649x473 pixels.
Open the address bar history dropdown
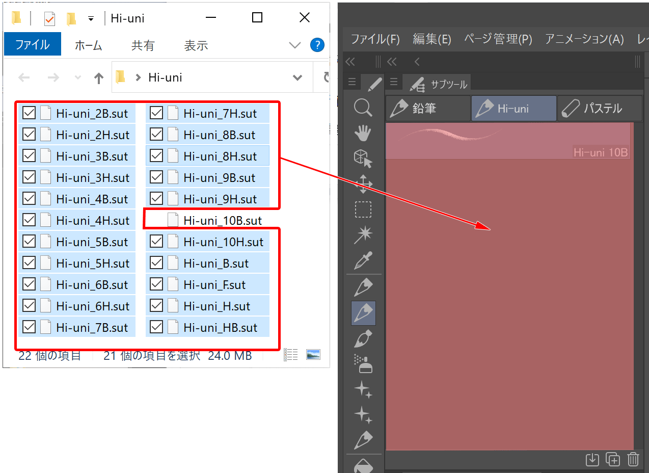[x=298, y=77]
